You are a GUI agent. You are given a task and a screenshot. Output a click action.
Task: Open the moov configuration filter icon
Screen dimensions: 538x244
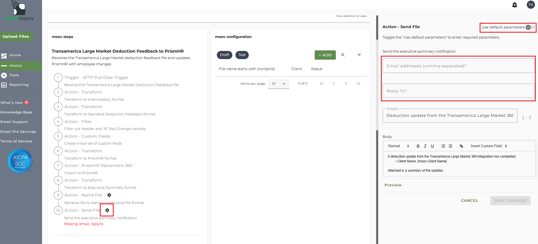pos(359,55)
